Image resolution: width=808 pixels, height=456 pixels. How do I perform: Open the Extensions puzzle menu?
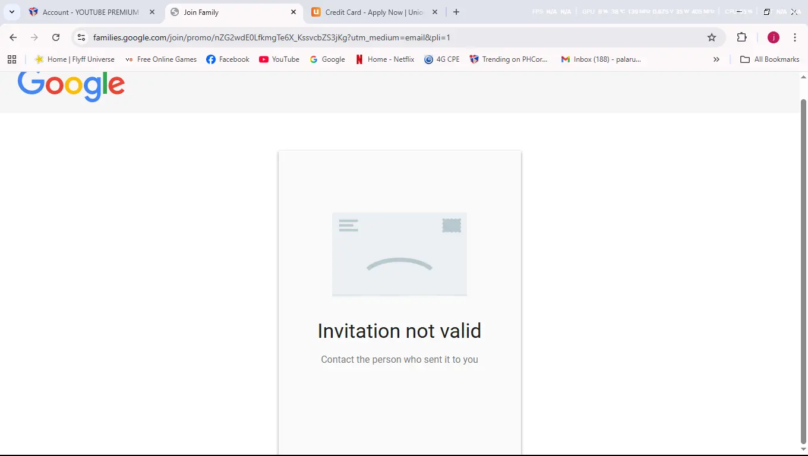point(741,37)
